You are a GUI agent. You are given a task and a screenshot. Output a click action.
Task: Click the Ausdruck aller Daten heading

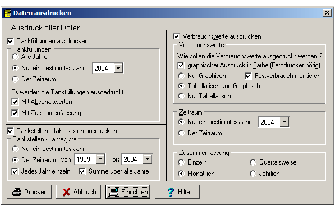pyautogui.click(x=46, y=28)
